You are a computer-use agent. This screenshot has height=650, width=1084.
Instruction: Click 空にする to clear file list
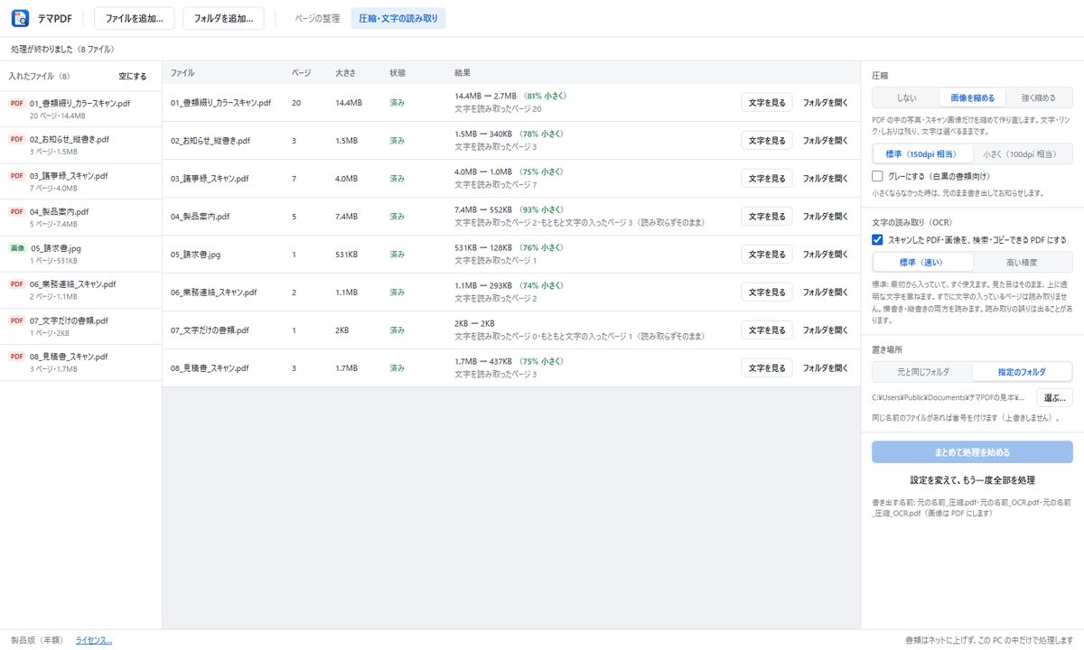click(133, 77)
